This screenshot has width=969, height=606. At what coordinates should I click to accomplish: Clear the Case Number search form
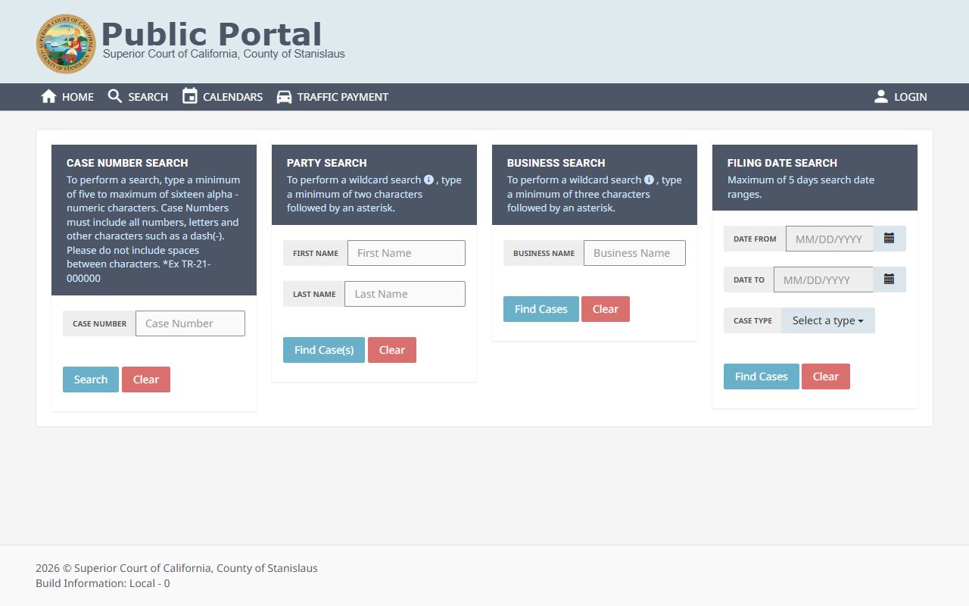click(146, 380)
